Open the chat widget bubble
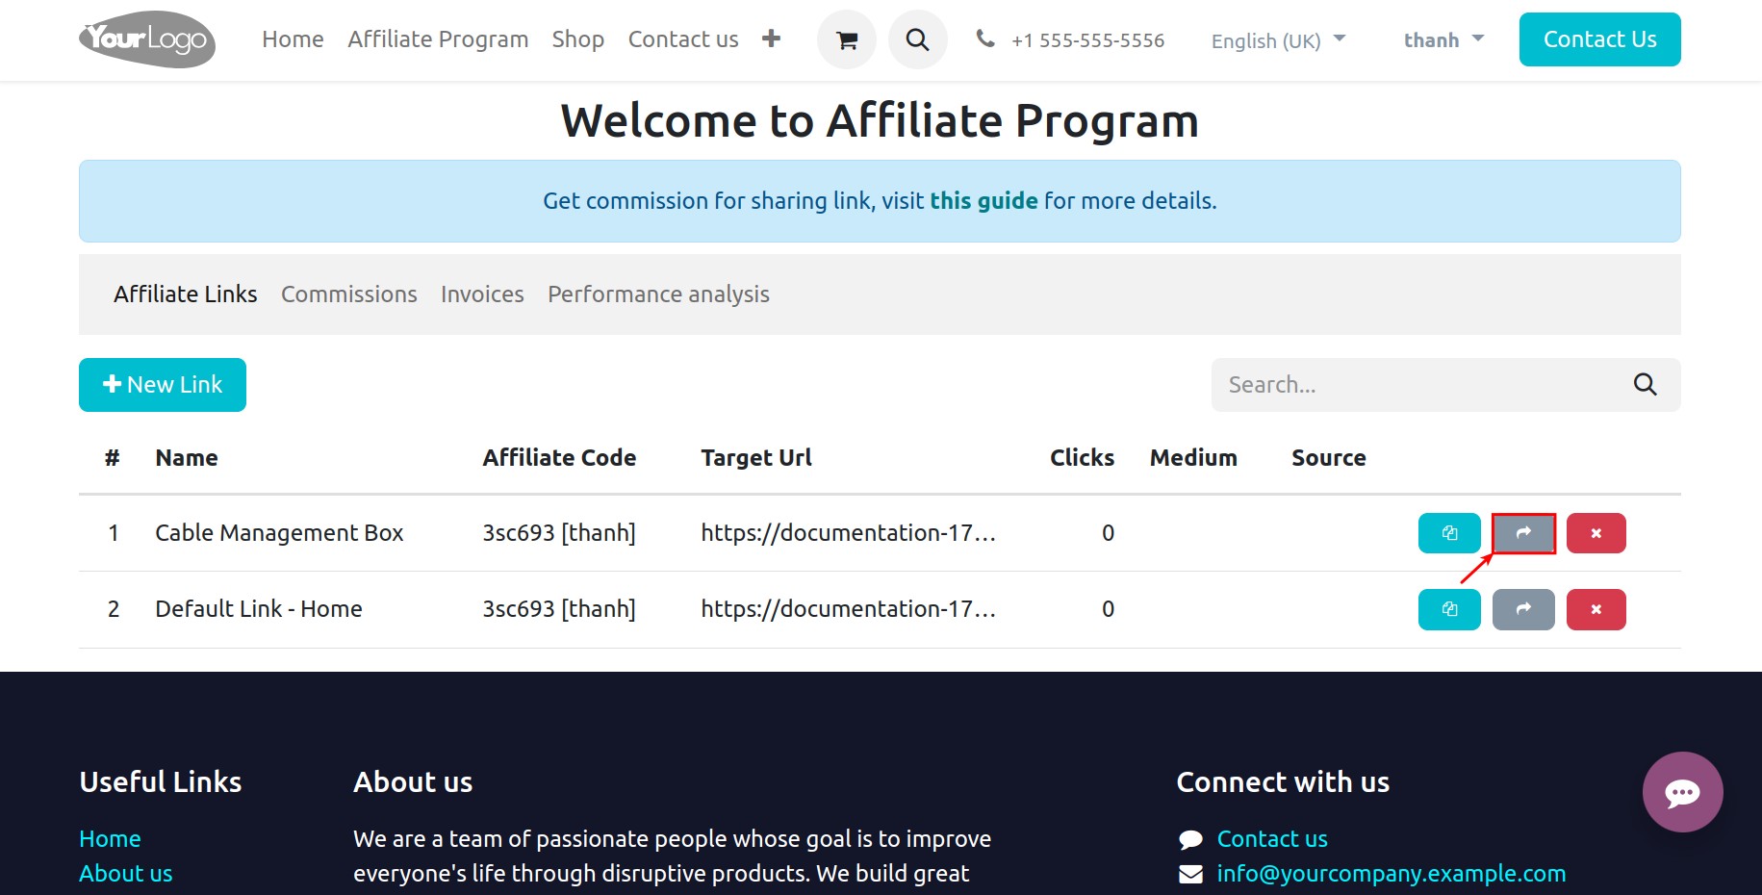 pos(1682,792)
